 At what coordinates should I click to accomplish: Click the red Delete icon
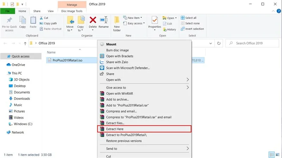(93, 20)
